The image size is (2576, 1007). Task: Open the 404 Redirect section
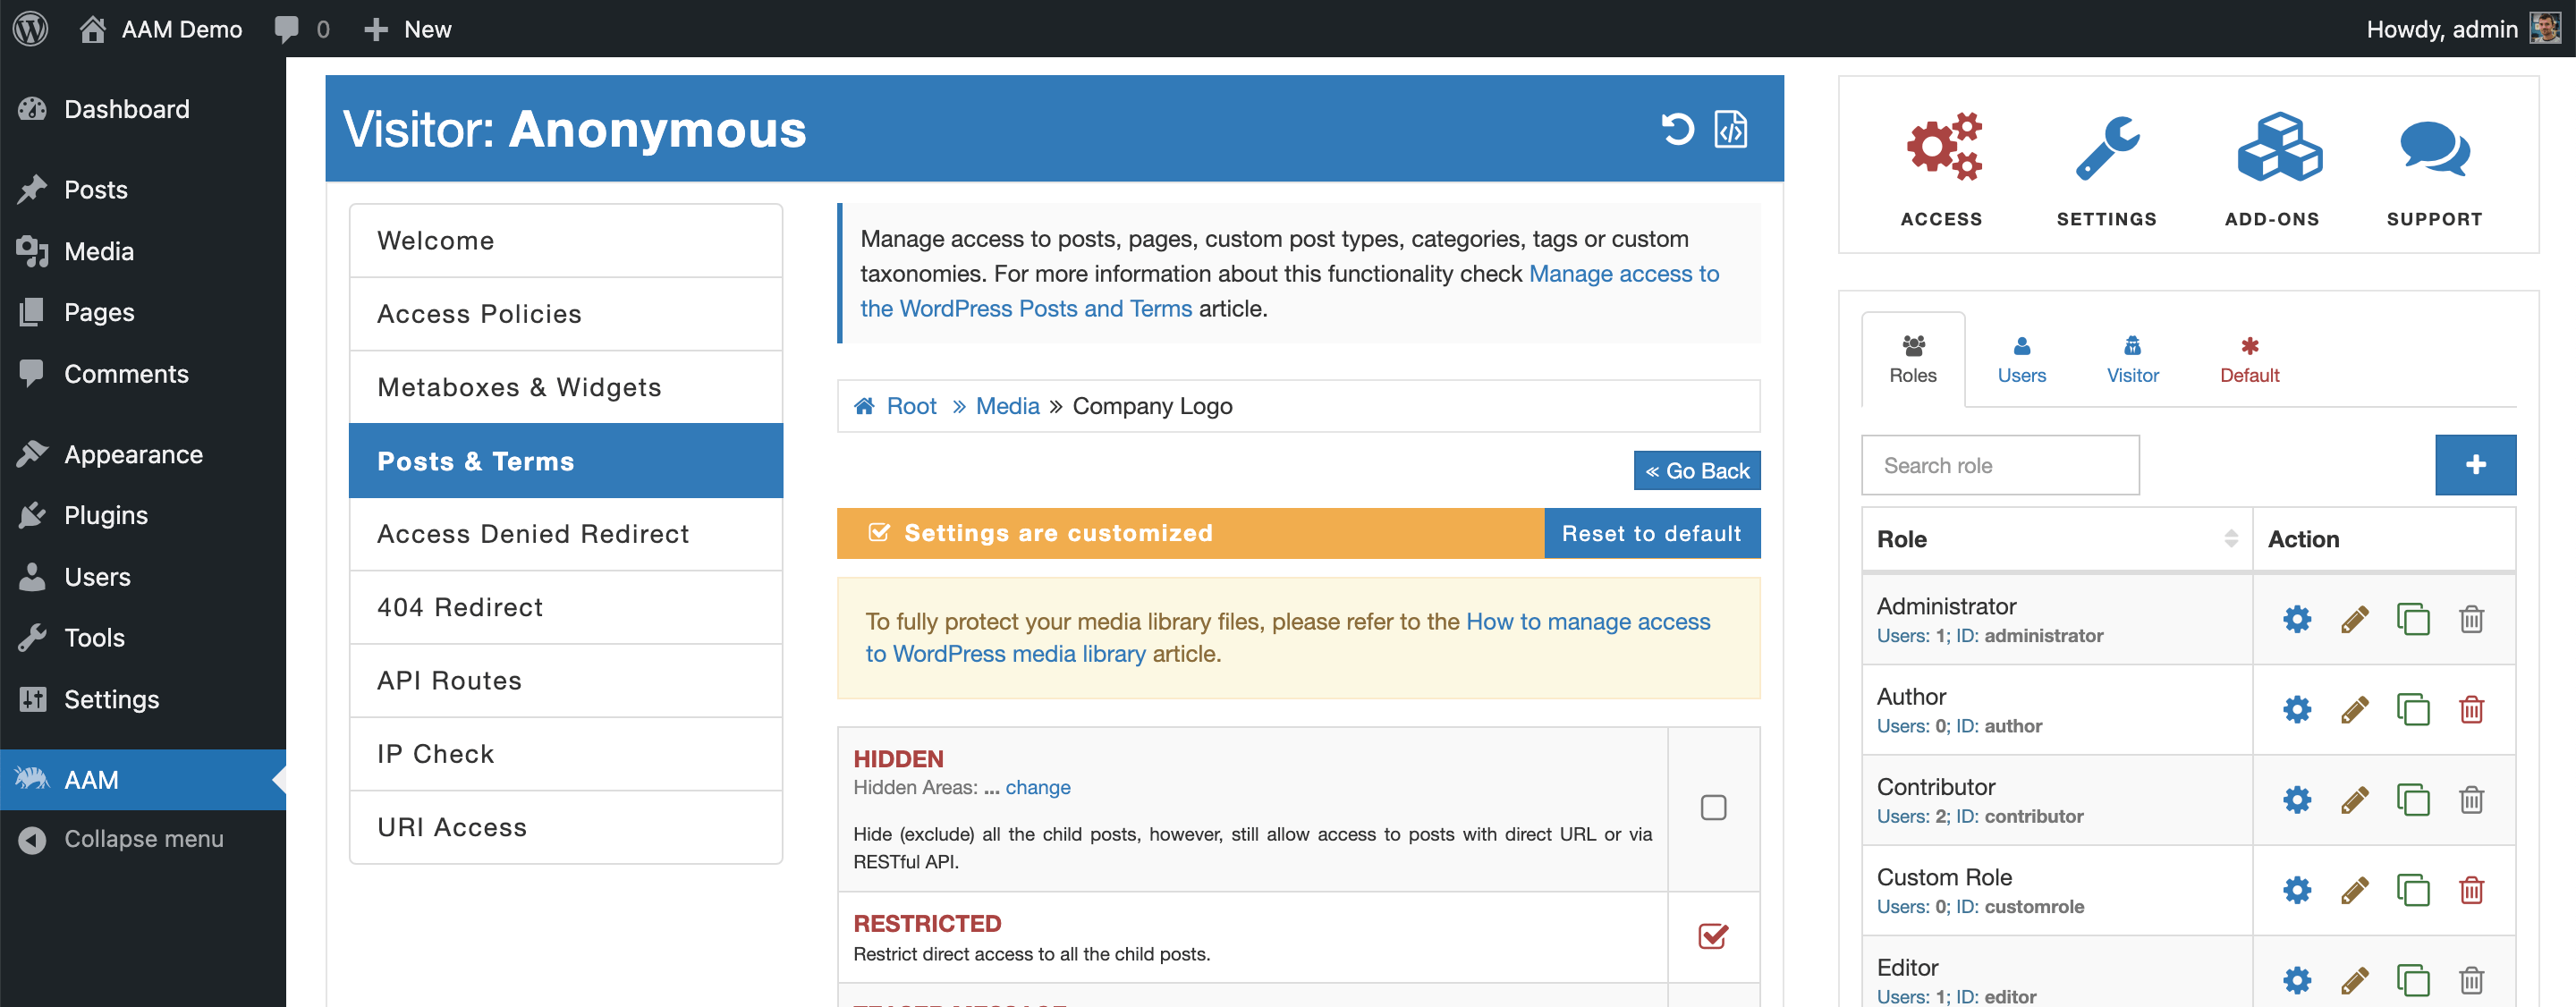pos(566,607)
